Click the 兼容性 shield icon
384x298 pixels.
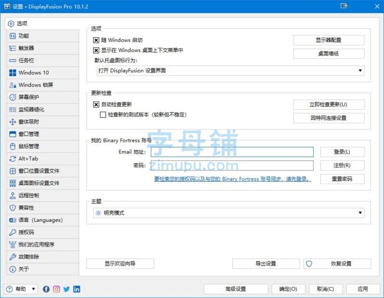point(12,208)
